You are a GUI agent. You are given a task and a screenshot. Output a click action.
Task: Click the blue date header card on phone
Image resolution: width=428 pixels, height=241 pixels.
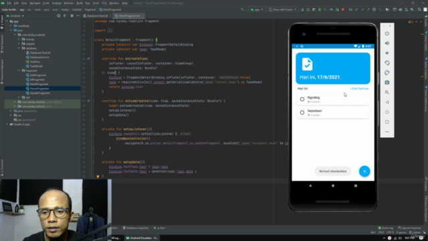click(x=333, y=68)
